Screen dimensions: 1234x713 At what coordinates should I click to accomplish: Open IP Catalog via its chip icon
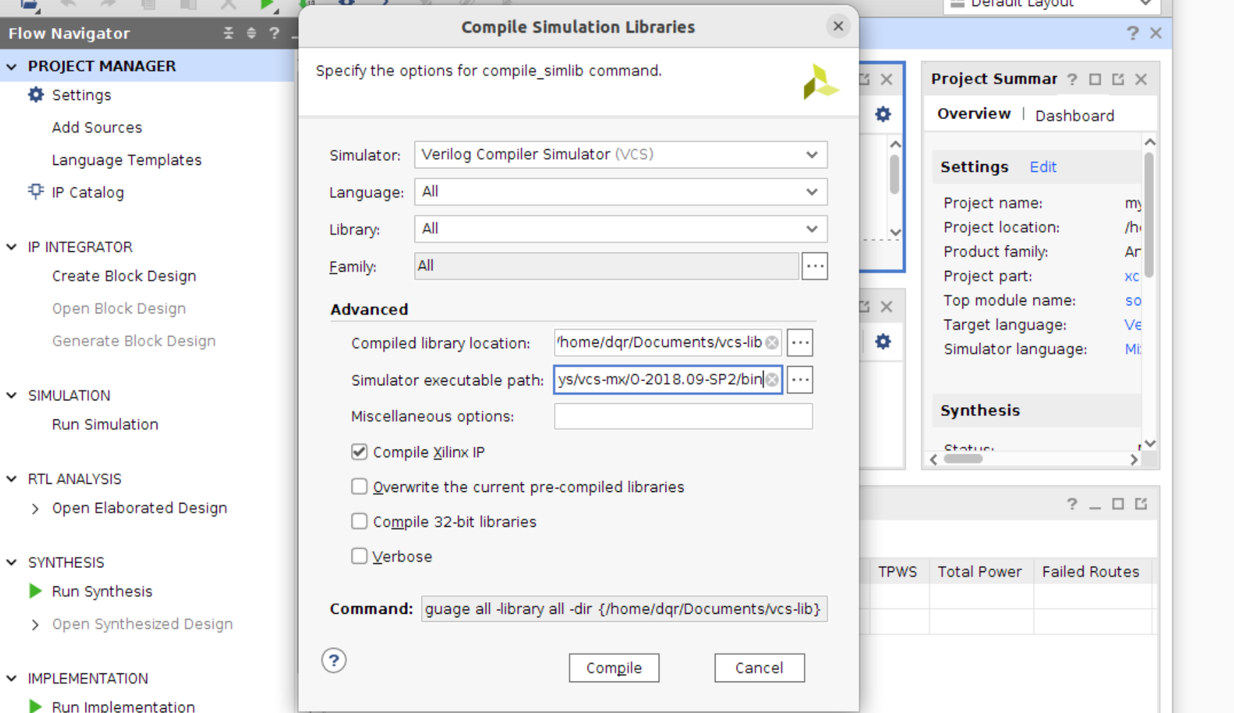coord(36,192)
